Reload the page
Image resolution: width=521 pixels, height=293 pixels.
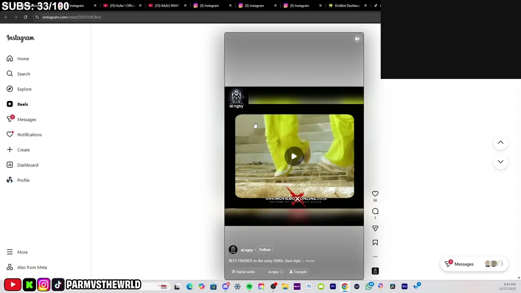pyautogui.click(x=25, y=17)
